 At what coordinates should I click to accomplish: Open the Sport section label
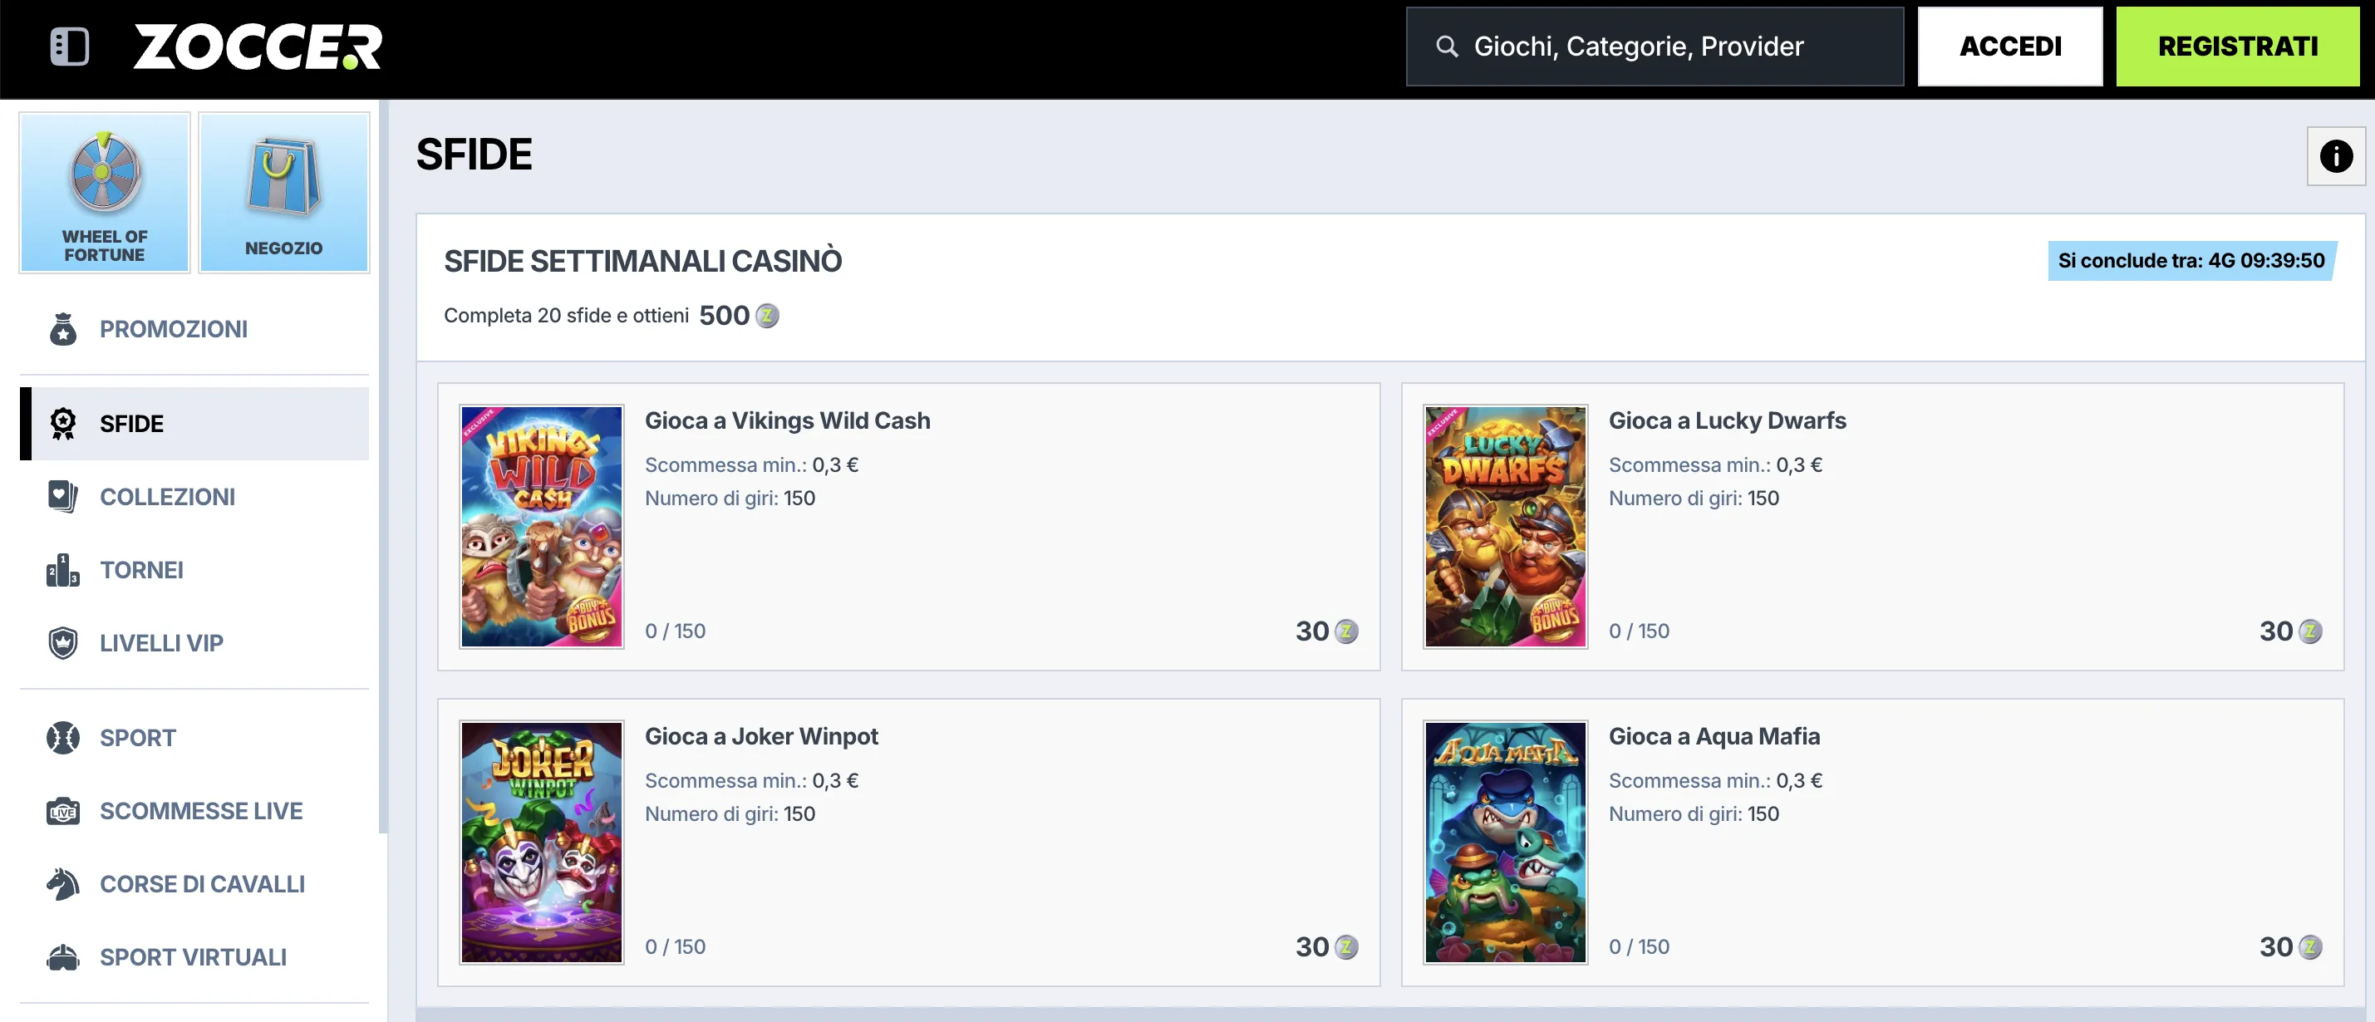point(137,737)
